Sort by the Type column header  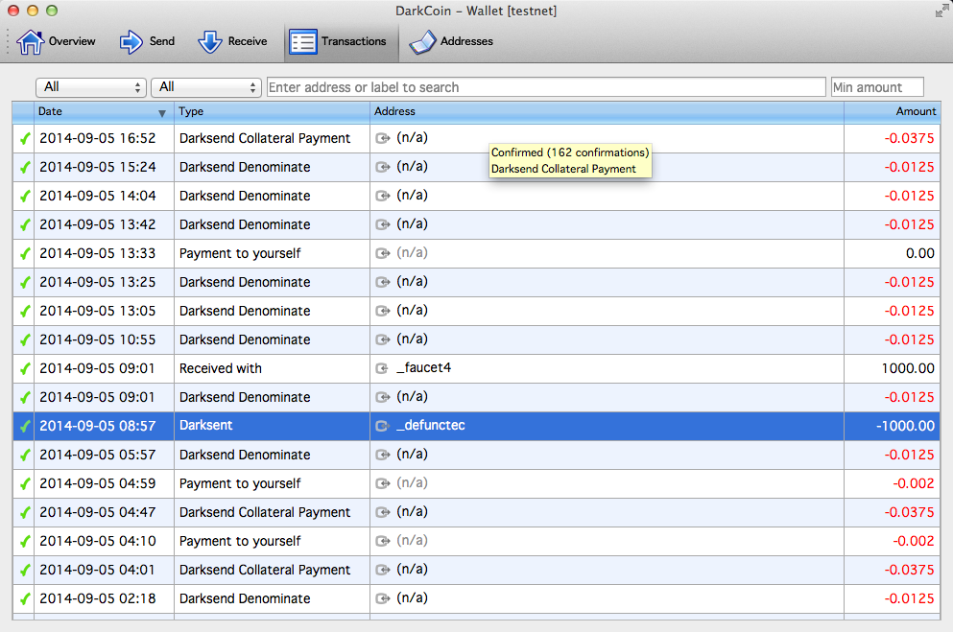coord(272,111)
